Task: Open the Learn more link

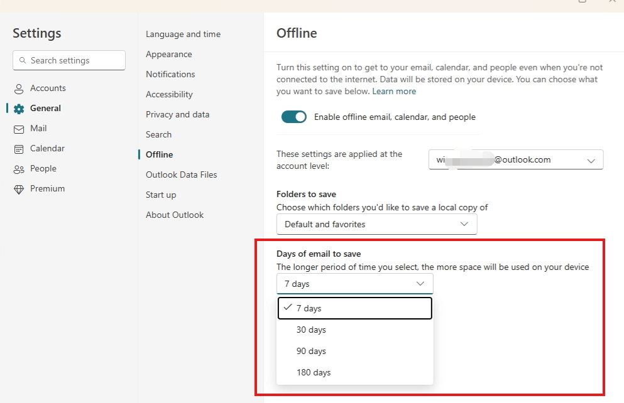Action: pyautogui.click(x=394, y=92)
